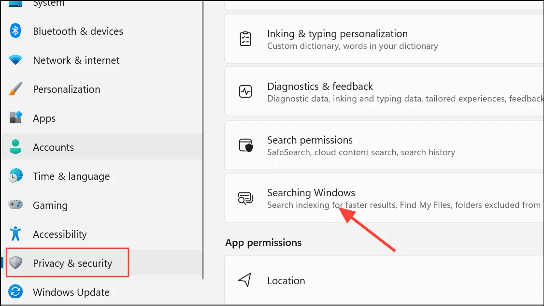Click the Apps sidebar icon
The width and height of the screenshot is (544, 306).
click(15, 118)
